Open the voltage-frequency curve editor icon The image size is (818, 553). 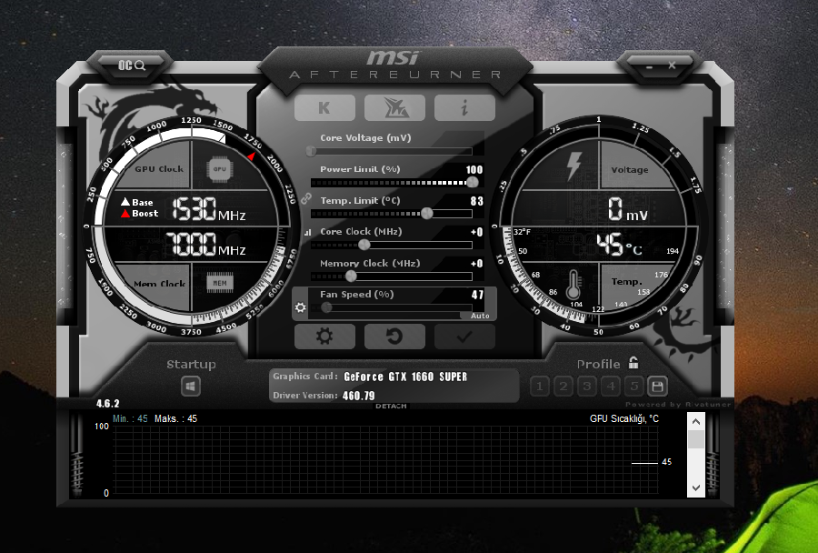coord(307,232)
